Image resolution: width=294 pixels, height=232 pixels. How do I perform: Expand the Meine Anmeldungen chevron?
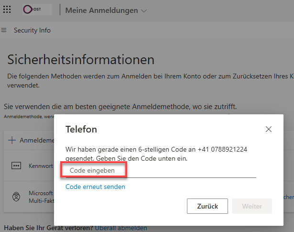[x=144, y=11]
